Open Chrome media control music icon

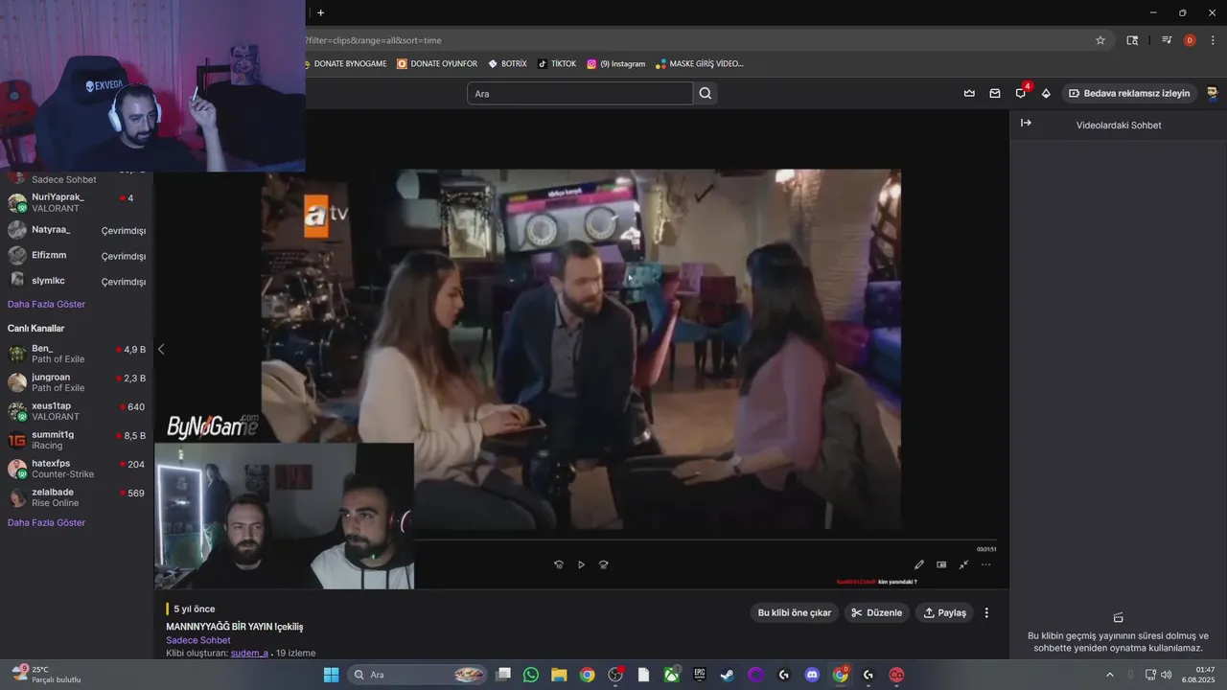pos(1167,40)
